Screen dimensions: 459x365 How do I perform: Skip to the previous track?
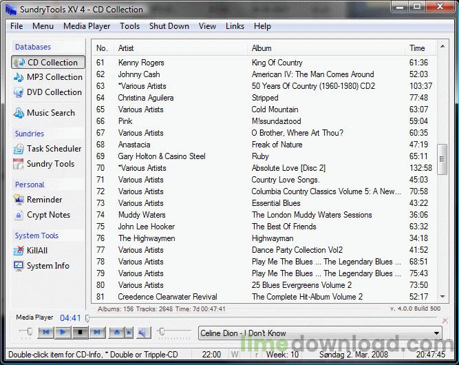point(45,333)
